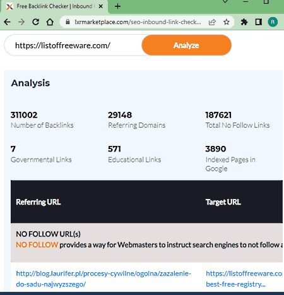Image resolution: width=284 pixels, height=295 pixels.
Task: Bookmark this page with the star icon
Action: point(227,22)
